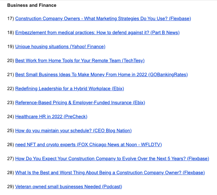Follow the How do you maintain your schedule link
Viewport: 217px width, 195px height.
(73, 131)
